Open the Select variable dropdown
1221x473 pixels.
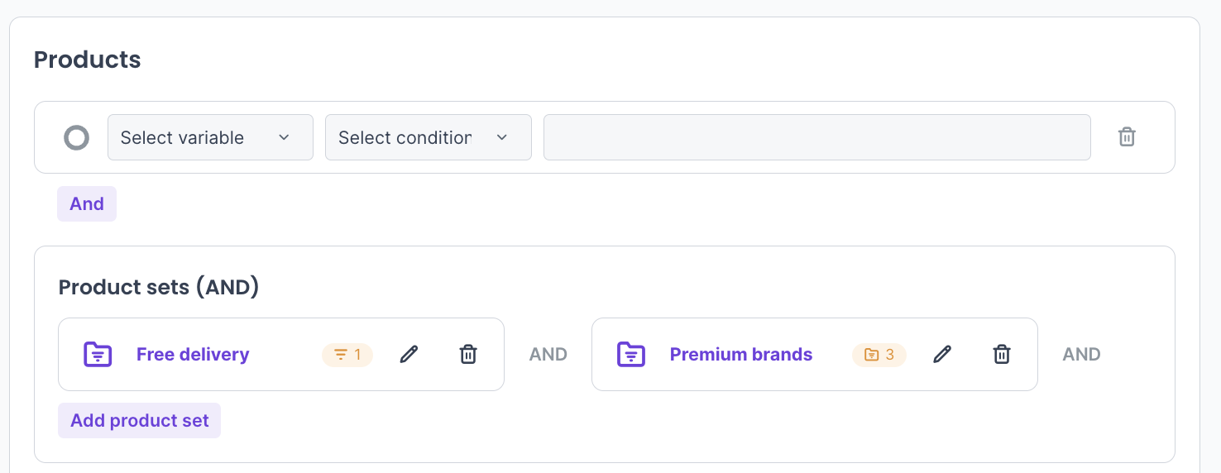point(210,137)
